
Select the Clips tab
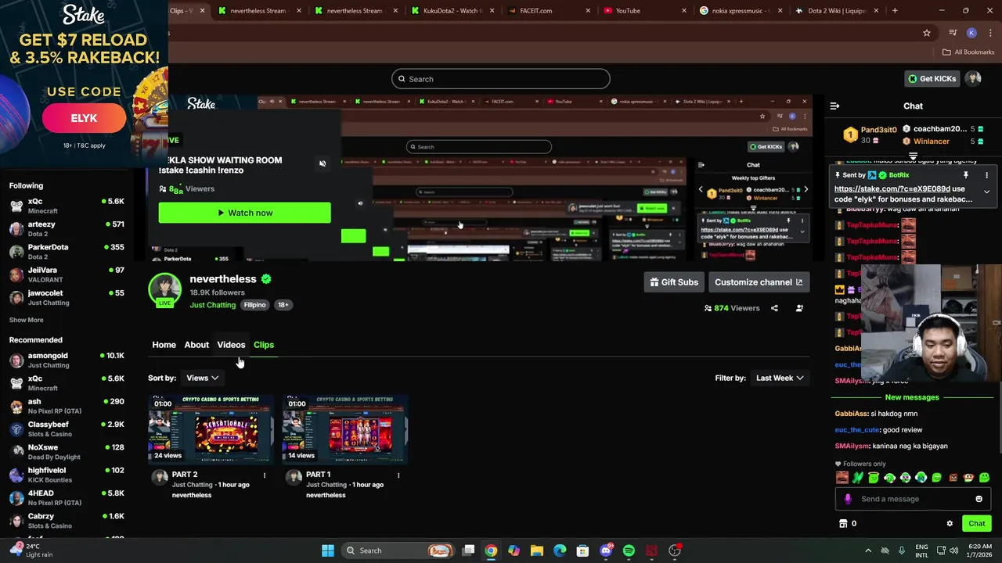click(x=263, y=345)
